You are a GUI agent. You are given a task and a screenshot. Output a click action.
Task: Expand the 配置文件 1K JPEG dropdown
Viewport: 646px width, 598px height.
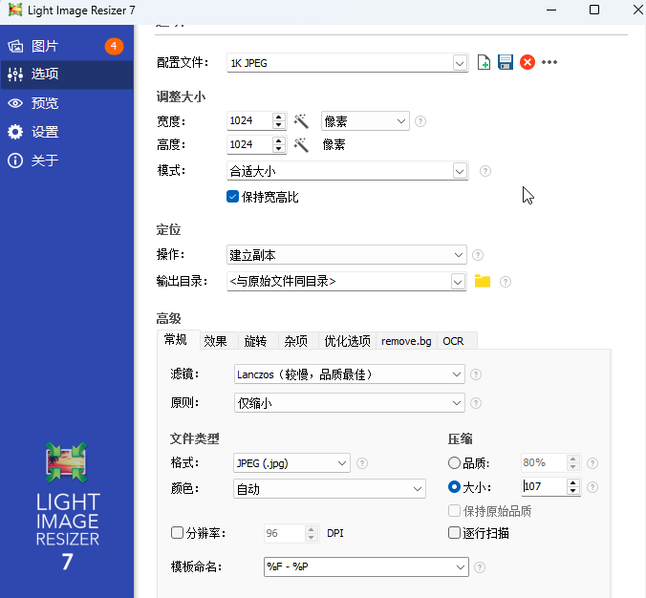pyautogui.click(x=460, y=63)
